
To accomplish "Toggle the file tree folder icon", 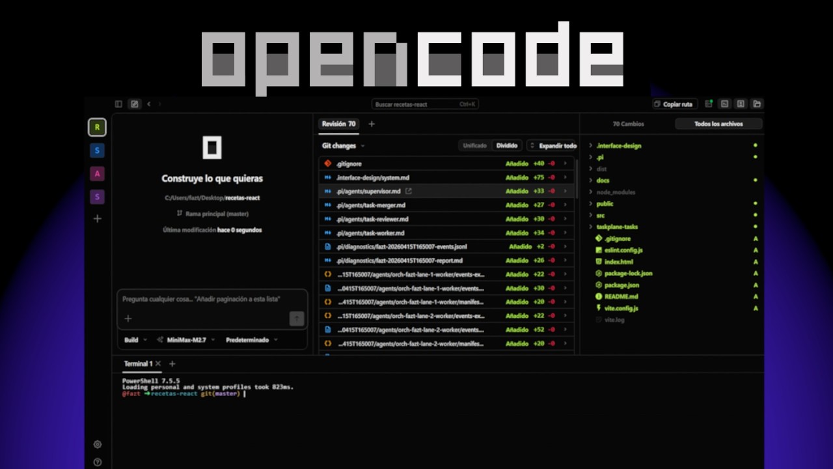I will pyautogui.click(x=757, y=104).
